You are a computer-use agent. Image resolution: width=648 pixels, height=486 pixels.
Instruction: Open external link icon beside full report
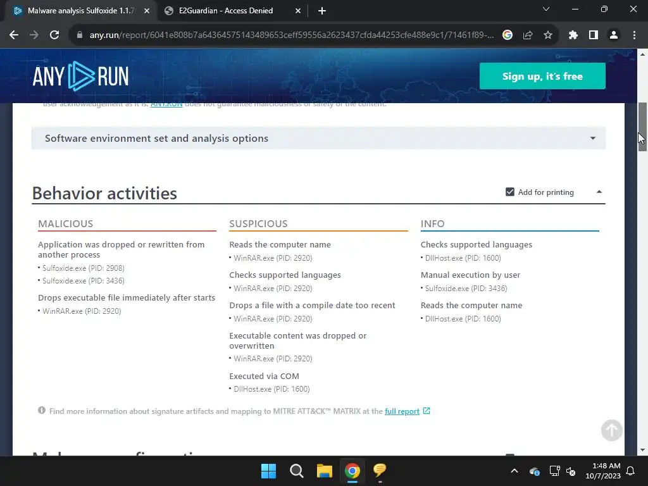[x=427, y=411]
